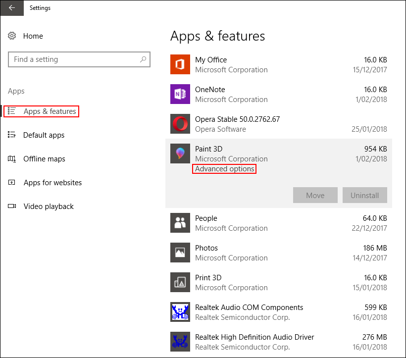
Task: Click the 64.0 KB size of People
Action: point(375,218)
